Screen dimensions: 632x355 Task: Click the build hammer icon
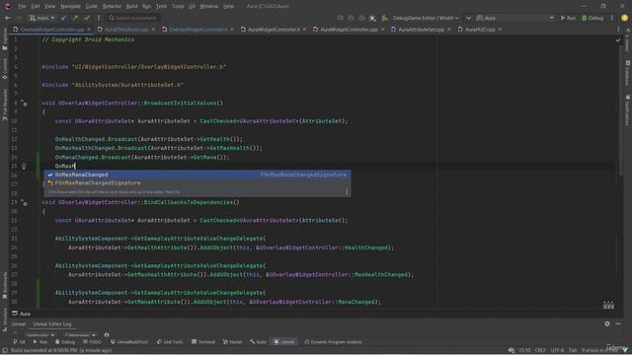coord(384,18)
